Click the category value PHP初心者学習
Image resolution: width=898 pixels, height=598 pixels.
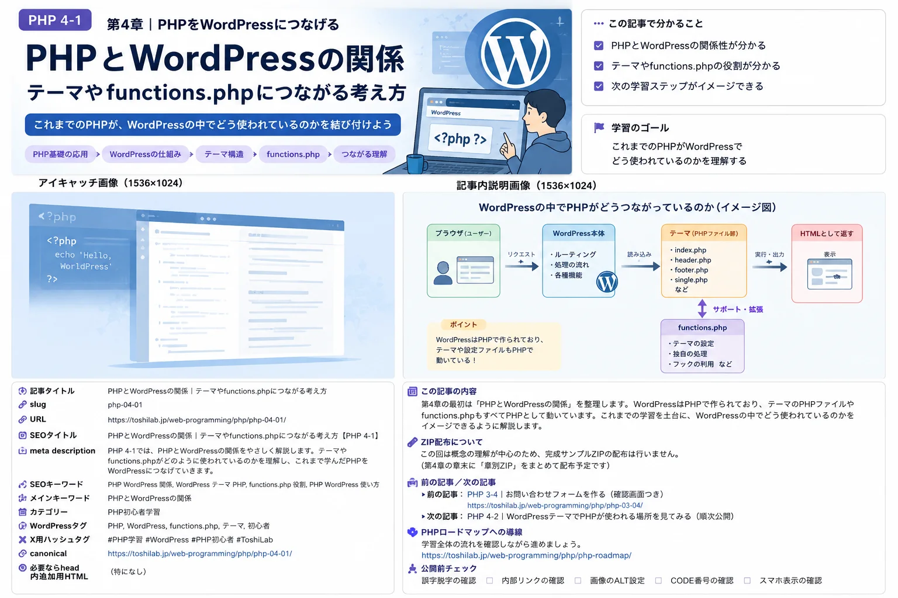point(134,512)
